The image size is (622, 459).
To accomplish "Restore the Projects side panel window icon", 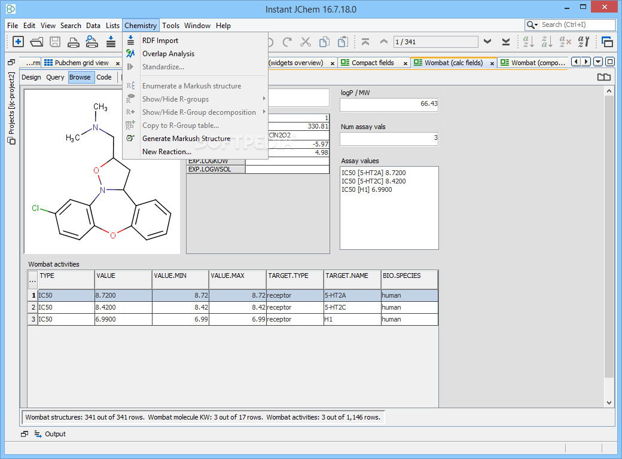I will pos(11,62).
